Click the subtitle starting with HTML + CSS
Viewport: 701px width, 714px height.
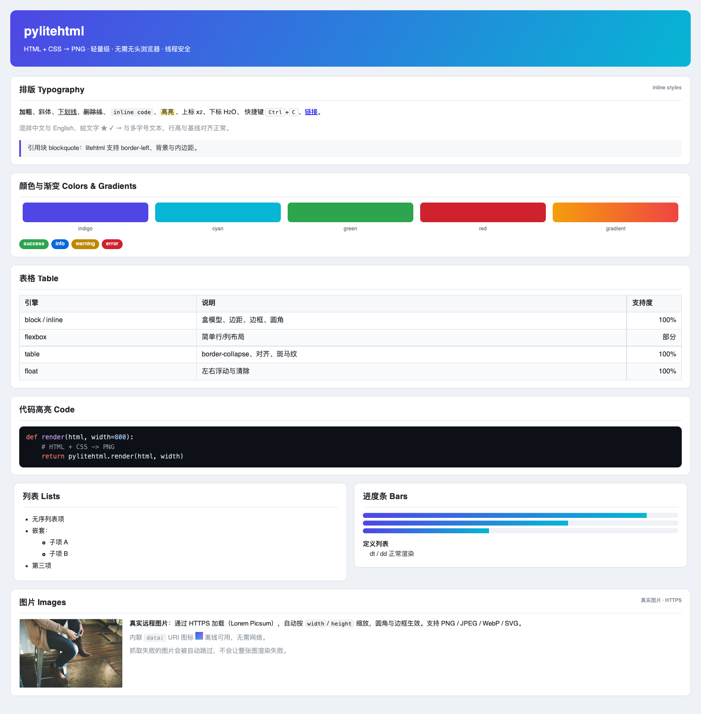[x=107, y=49]
